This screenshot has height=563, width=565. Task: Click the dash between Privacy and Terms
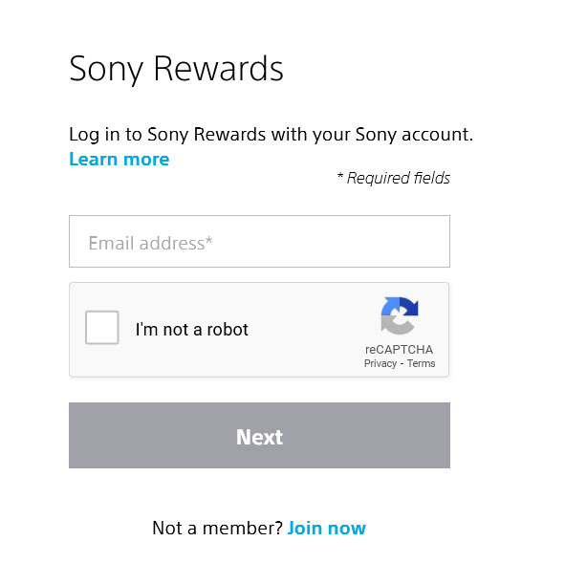[402, 364]
